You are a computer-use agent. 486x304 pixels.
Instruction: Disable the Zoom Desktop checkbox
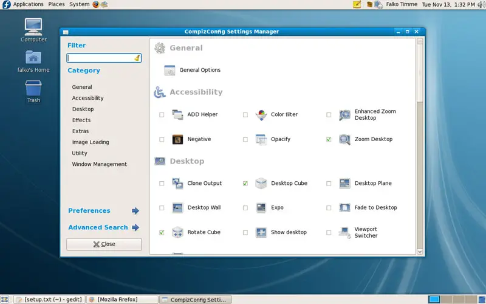tap(329, 140)
